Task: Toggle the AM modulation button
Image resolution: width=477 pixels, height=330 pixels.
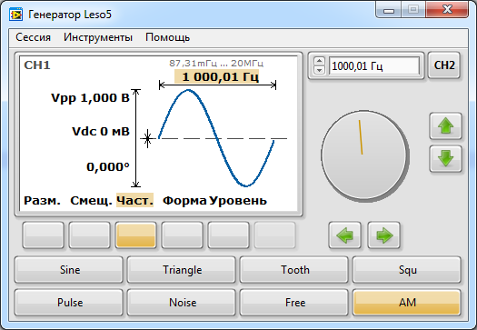Action: 407,303
